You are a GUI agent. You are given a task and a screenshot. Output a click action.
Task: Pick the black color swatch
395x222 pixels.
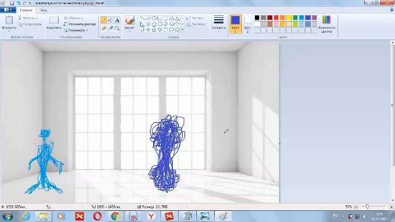[x=257, y=18]
